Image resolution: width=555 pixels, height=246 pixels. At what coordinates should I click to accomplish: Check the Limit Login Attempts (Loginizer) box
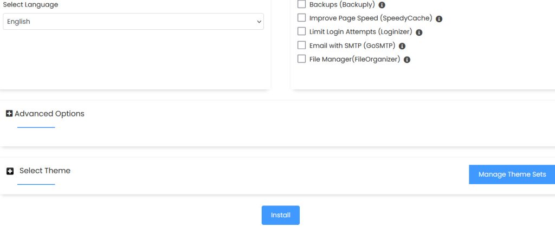click(301, 31)
